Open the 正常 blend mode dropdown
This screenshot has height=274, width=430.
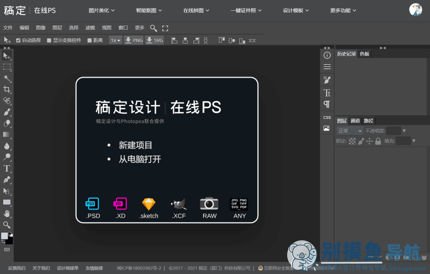point(350,131)
